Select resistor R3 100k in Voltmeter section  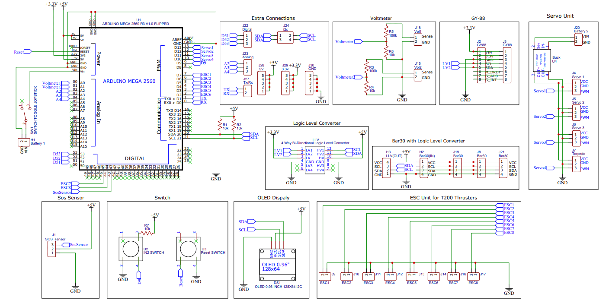pyautogui.click(x=366, y=69)
